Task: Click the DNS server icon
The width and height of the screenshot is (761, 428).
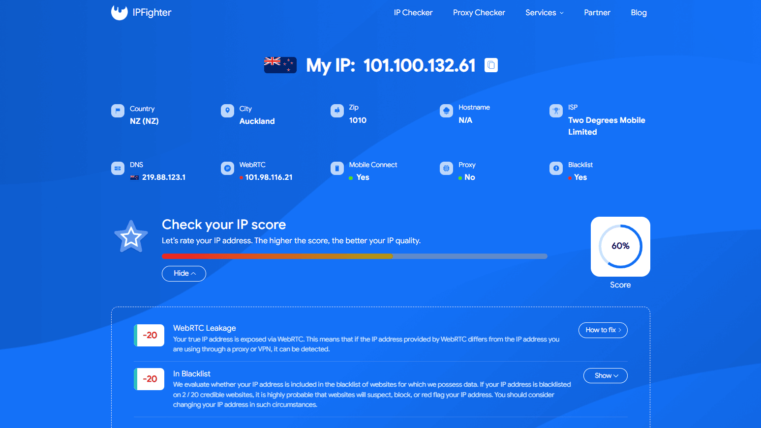Action: click(118, 168)
